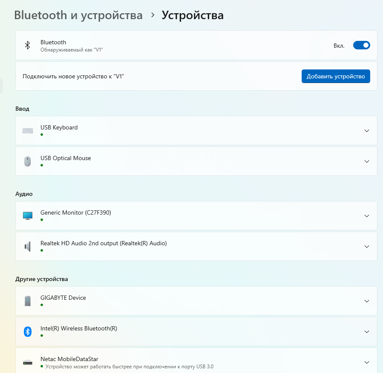The image size is (383, 373).
Task: Click the Generic Monitor display icon
Action: coord(28,216)
